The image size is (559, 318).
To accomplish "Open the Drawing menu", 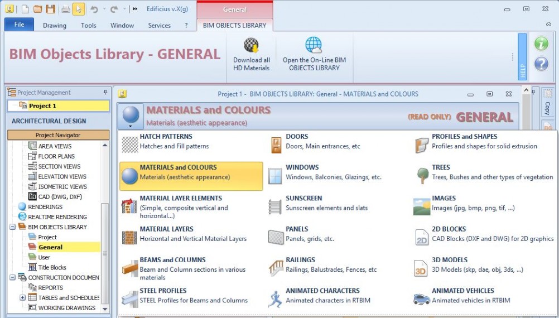I will point(55,25).
